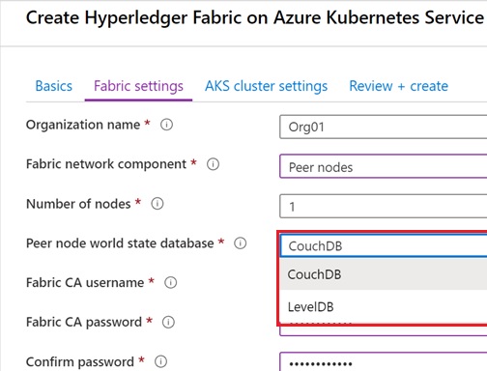Click info icon beside Number of nodes
This screenshot has height=371, width=487.
pyautogui.click(x=158, y=204)
